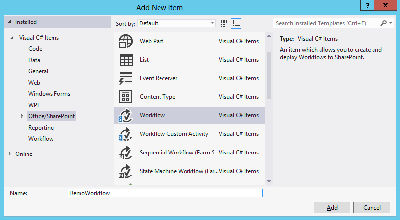Viewport: 400px width, 220px height.
Task: Select the Web category
Action: point(34,82)
